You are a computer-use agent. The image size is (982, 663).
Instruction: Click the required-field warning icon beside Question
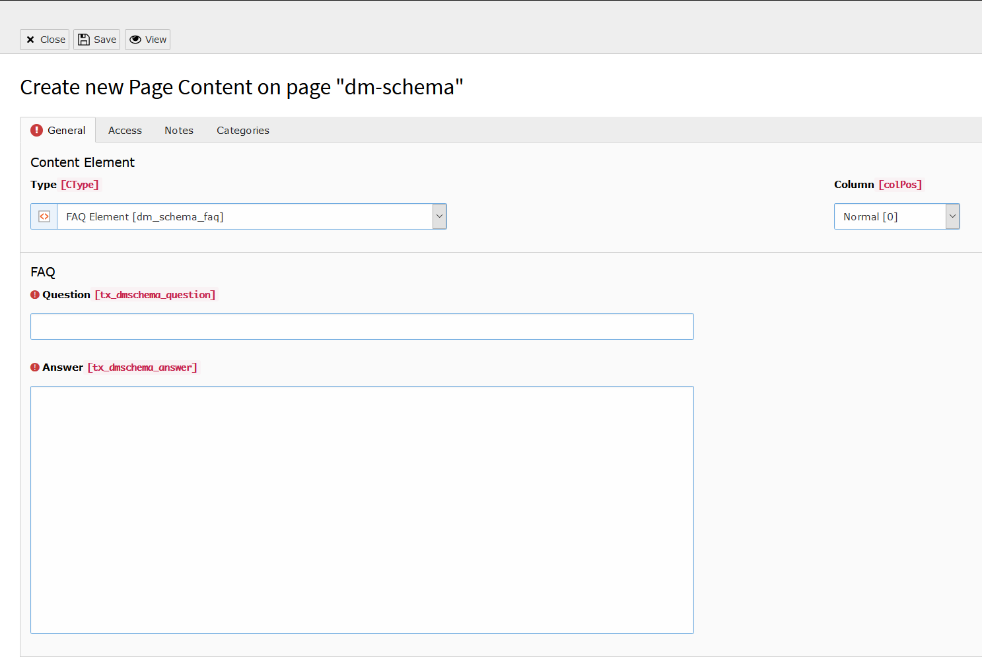coord(35,295)
